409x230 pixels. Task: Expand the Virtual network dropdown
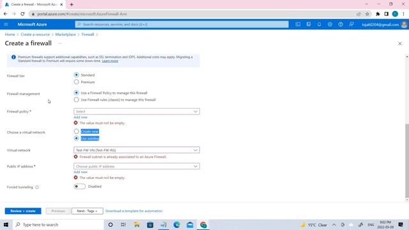coord(137,150)
